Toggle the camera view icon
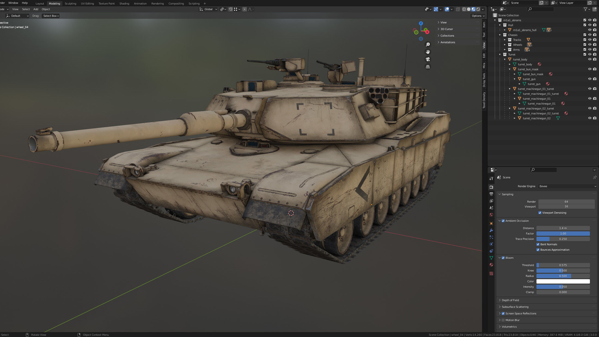This screenshot has height=337, width=599. coord(428,59)
